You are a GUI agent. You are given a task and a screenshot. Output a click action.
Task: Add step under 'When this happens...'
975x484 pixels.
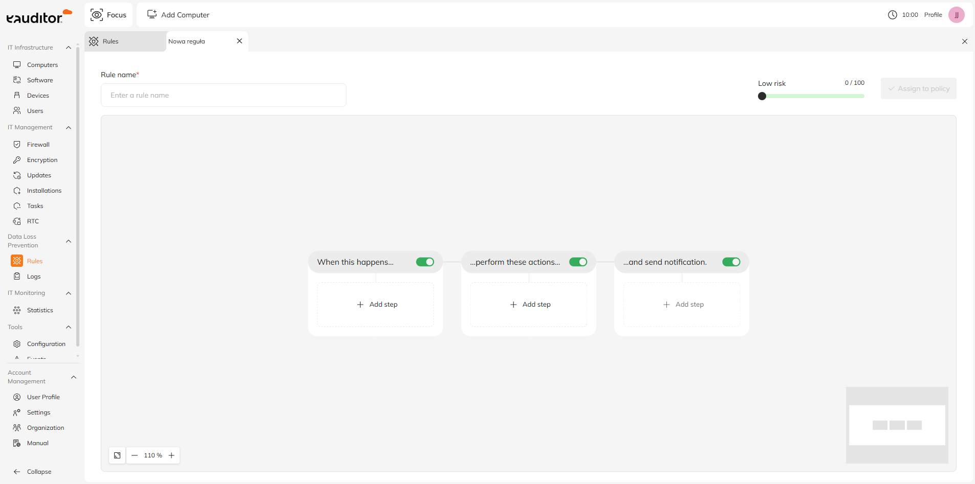tap(376, 305)
